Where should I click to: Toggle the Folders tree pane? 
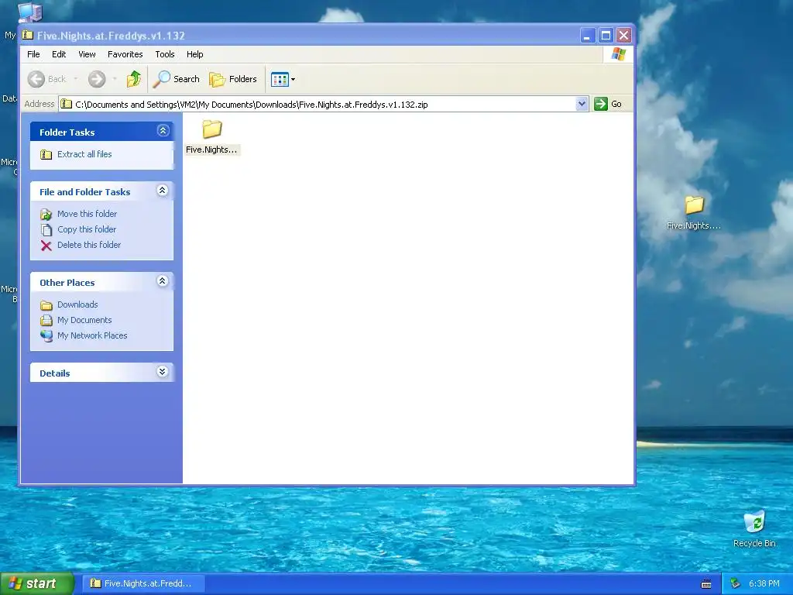pos(233,79)
